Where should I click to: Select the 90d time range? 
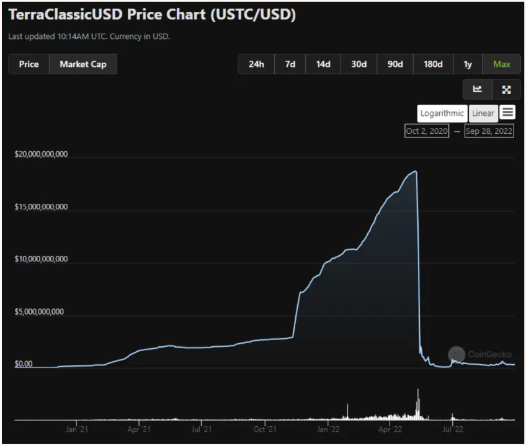pos(395,64)
